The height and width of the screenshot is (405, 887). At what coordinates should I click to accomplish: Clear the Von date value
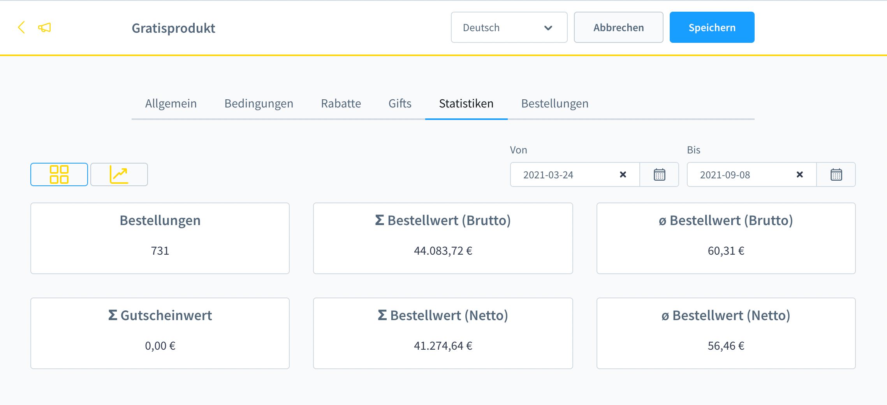pos(623,174)
